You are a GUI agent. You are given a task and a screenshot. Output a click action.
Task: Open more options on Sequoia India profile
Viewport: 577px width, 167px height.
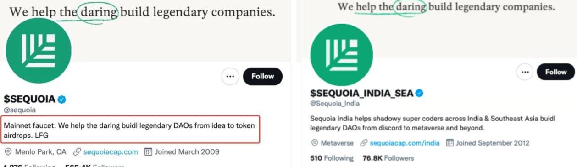pyautogui.click(x=526, y=72)
